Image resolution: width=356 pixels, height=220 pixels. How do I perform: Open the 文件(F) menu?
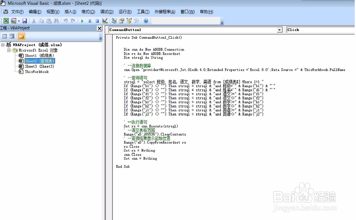click(x=17, y=12)
